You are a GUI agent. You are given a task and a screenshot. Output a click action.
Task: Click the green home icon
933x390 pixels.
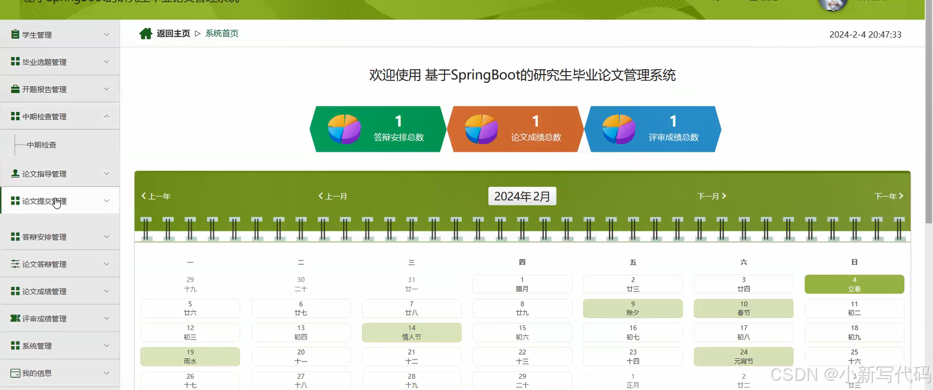pos(146,33)
